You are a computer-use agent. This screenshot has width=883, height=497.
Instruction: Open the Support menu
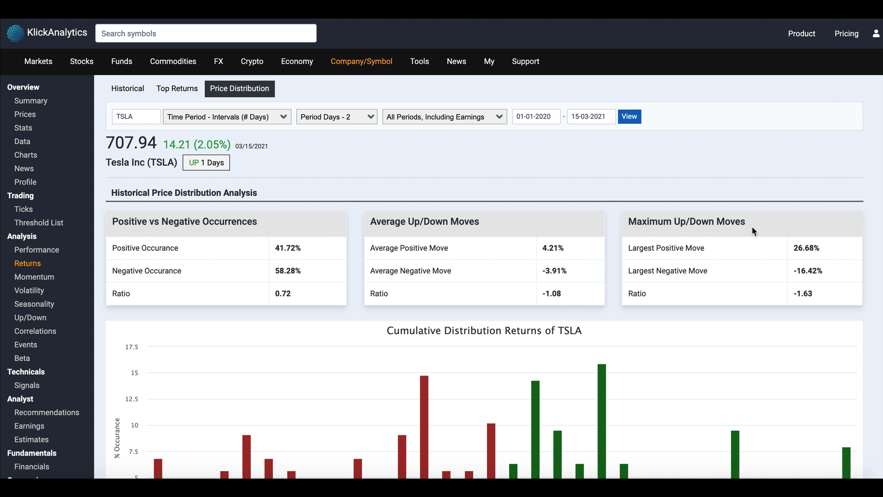(525, 61)
